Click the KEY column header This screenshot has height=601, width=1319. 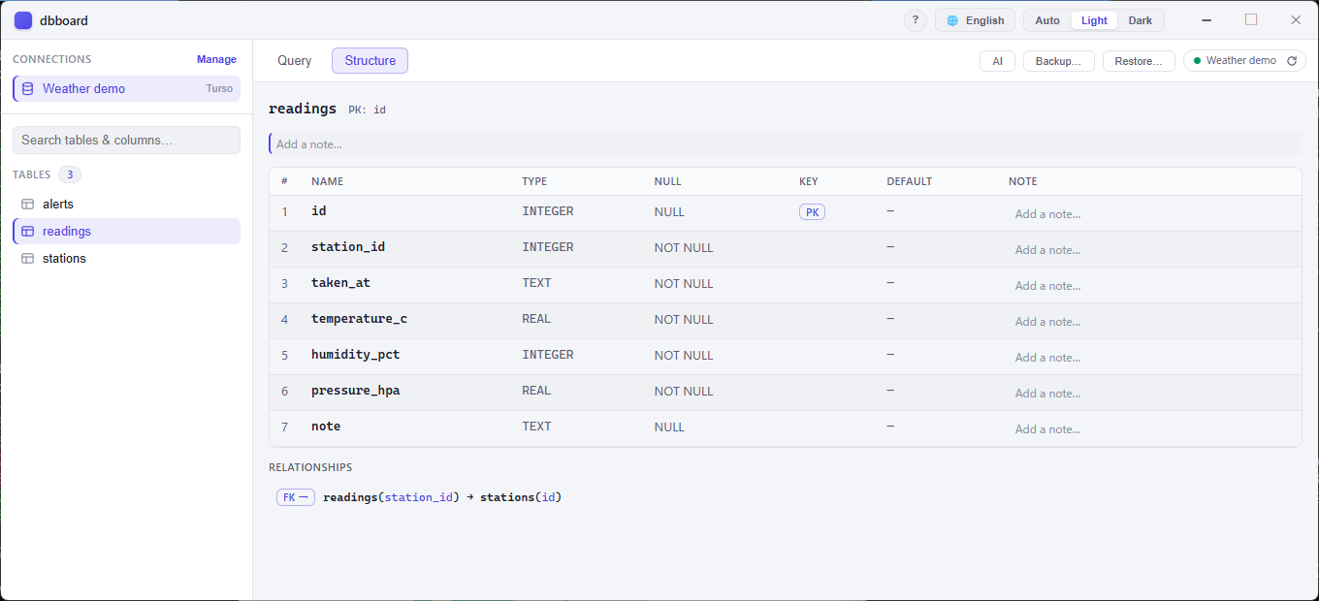[x=809, y=181]
